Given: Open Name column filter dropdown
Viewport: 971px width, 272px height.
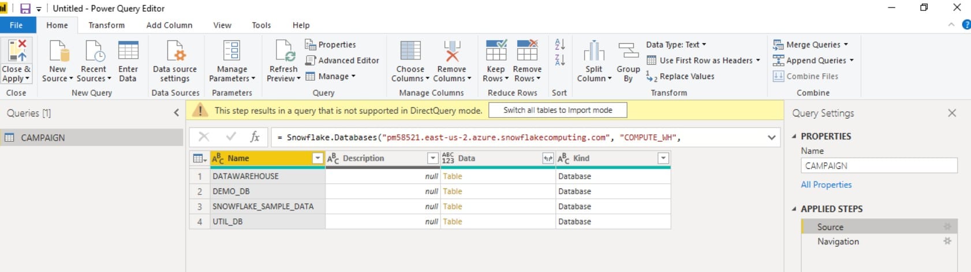Looking at the screenshot, I should tap(318, 158).
